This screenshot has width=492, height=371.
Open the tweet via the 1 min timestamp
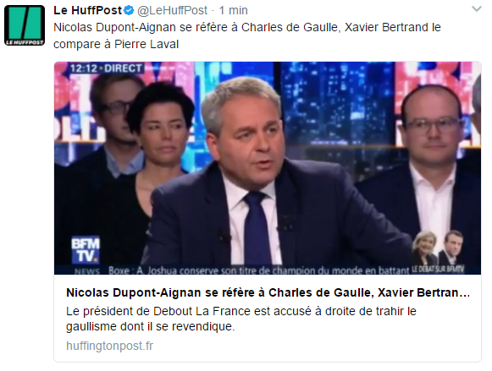[234, 11]
